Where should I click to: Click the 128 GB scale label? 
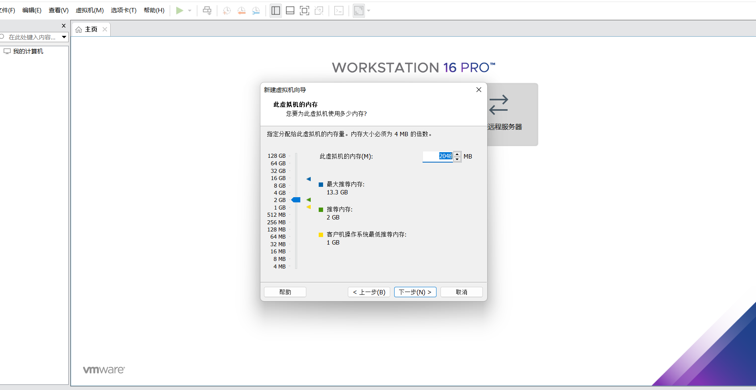click(x=277, y=156)
